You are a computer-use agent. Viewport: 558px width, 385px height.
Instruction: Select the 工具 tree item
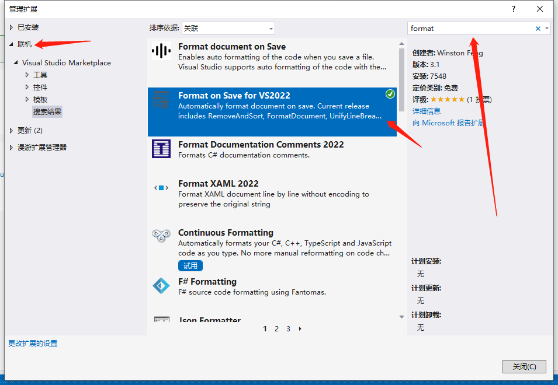pyautogui.click(x=40, y=75)
